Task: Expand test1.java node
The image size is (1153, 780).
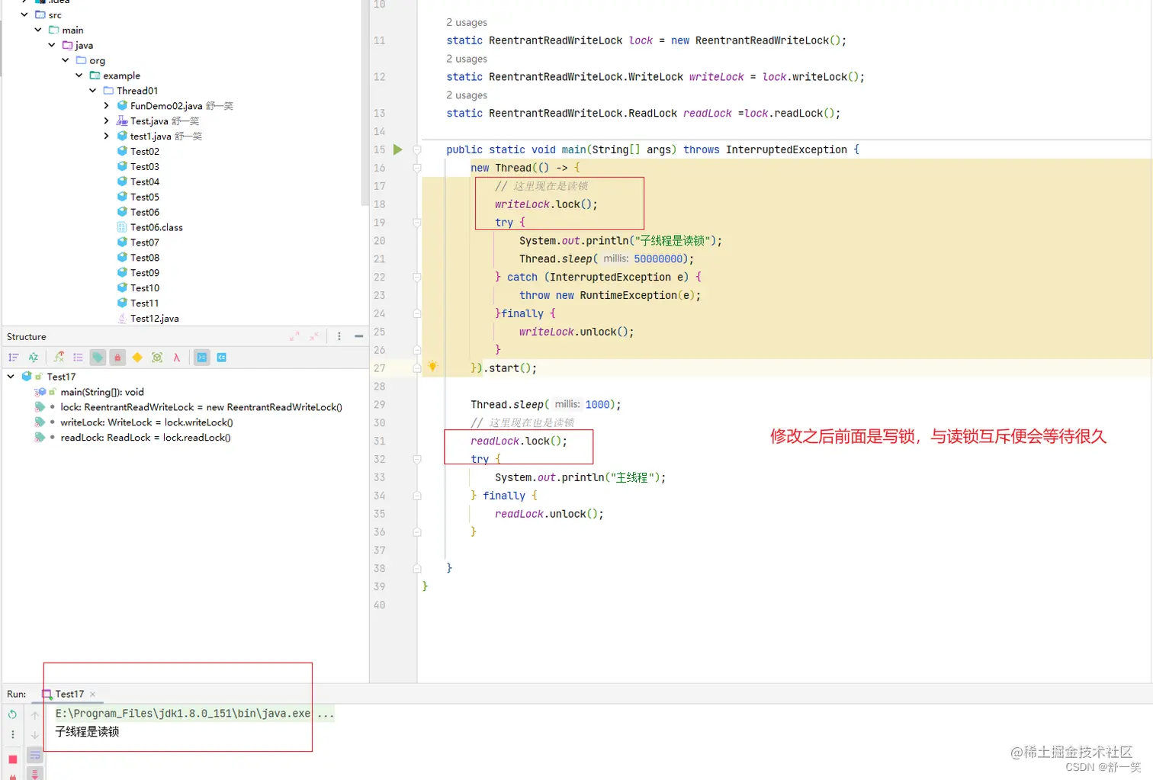Action: point(107,136)
